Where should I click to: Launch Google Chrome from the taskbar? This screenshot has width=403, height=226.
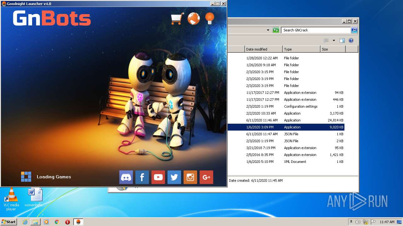pyautogui.click(x=57, y=222)
